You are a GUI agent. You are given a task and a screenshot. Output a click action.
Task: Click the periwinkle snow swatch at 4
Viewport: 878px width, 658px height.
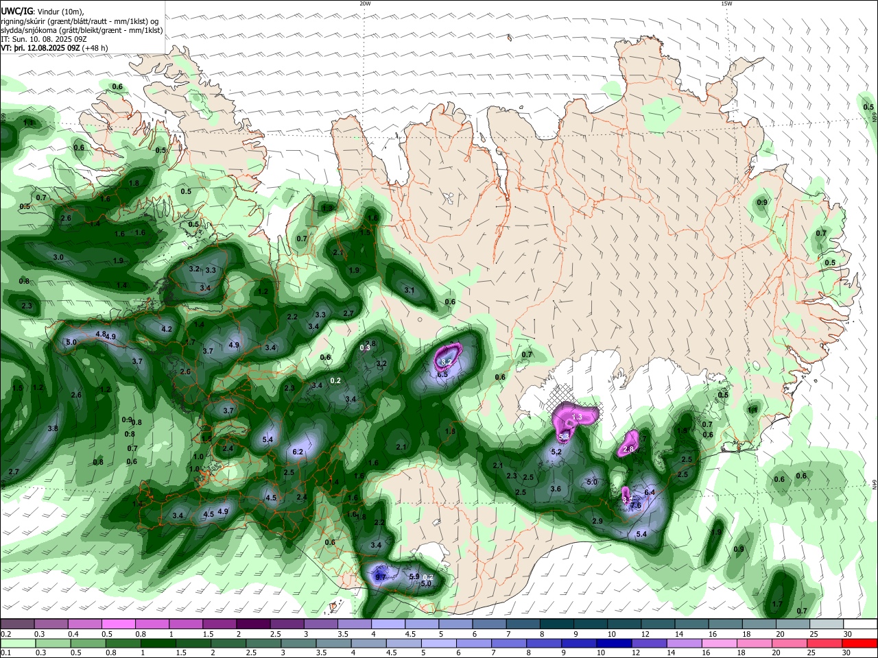pos(388,624)
